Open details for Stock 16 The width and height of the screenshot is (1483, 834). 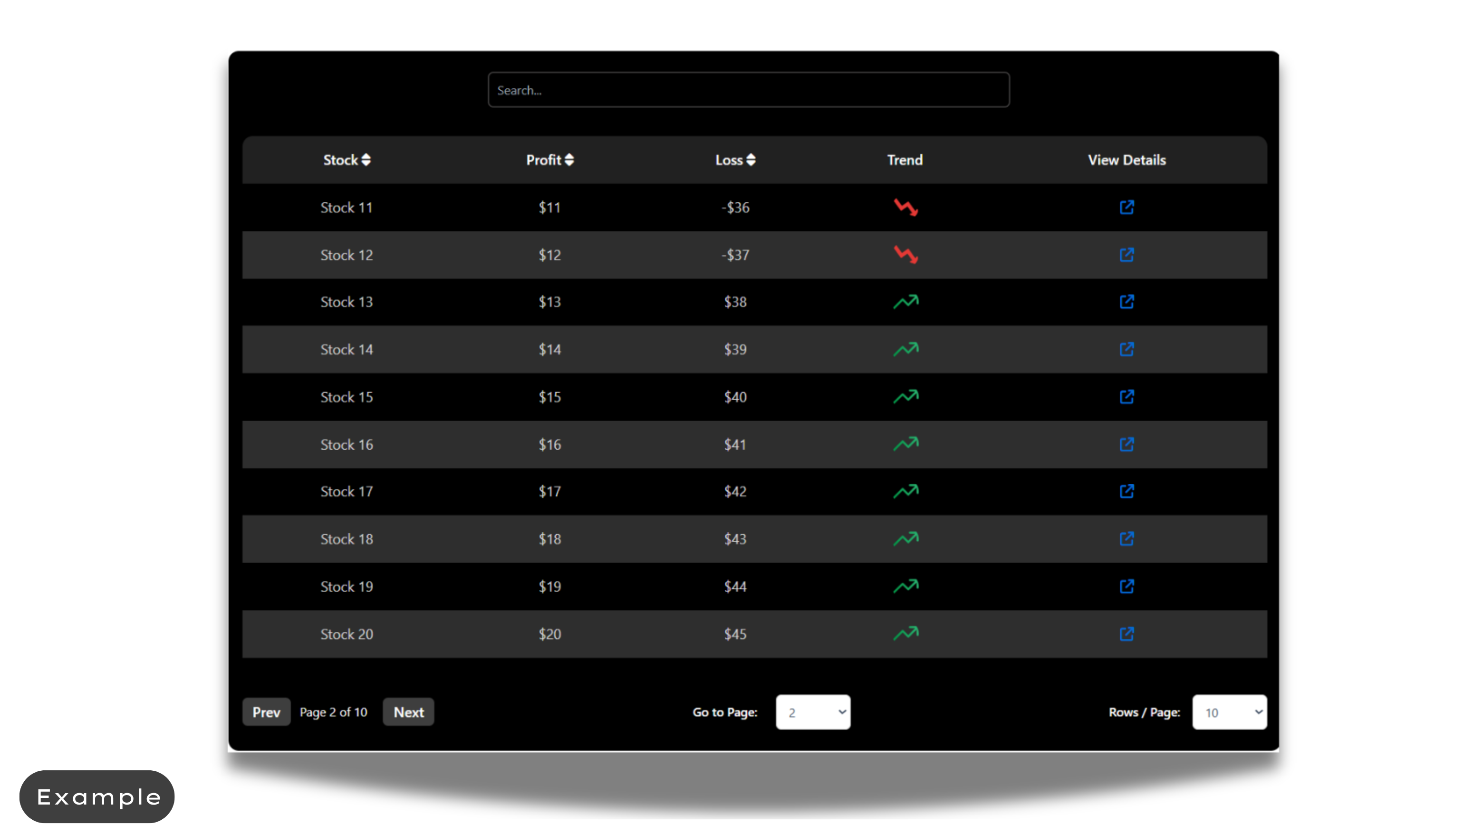1127,444
